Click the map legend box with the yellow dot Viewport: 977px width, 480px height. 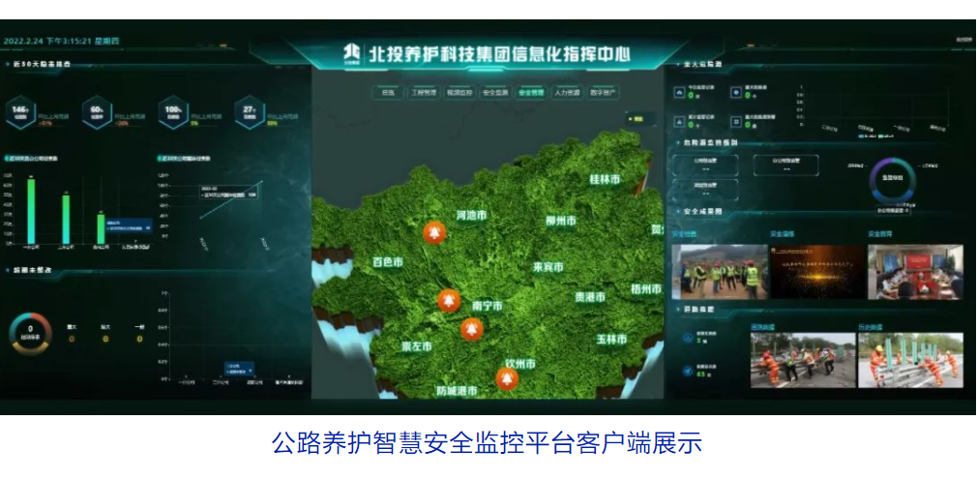pyautogui.click(x=641, y=118)
